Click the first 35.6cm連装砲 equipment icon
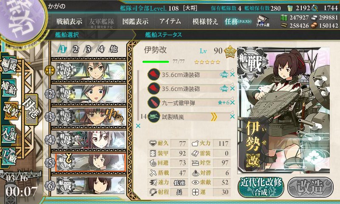The height and width of the screenshot is (204, 340). tap(154, 74)
